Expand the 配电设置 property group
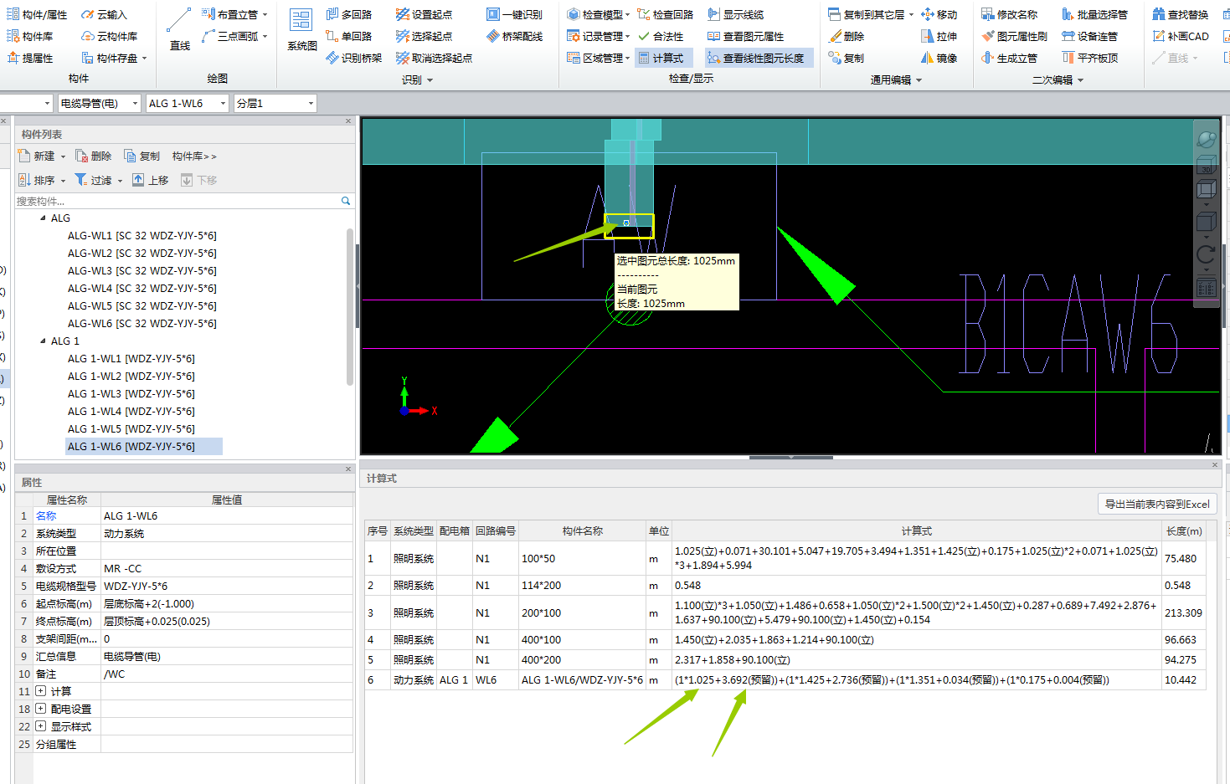This screenshot has height=784, width=1230. tap(40, 709)
